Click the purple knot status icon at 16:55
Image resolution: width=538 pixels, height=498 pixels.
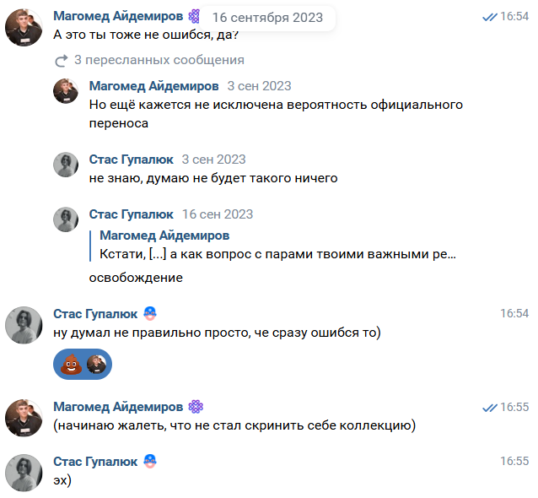[x=196, y=407]
